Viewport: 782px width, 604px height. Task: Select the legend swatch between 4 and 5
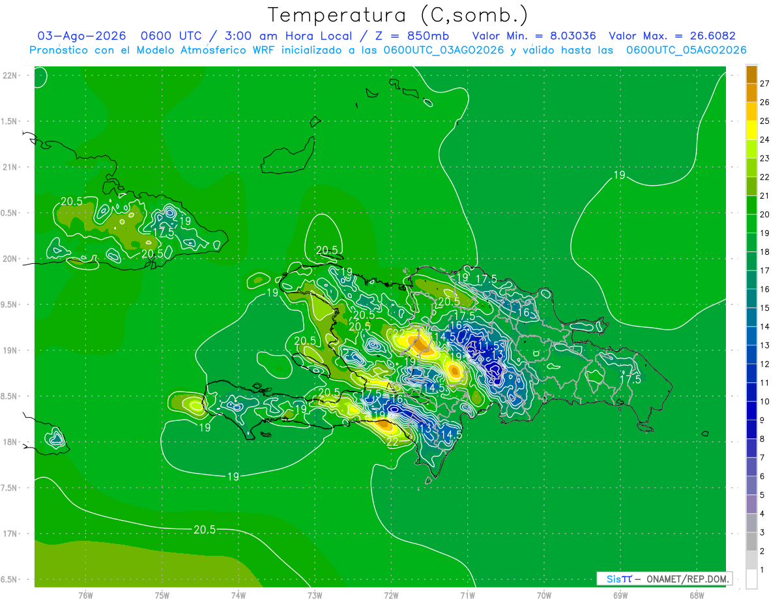tap(751, 504)
